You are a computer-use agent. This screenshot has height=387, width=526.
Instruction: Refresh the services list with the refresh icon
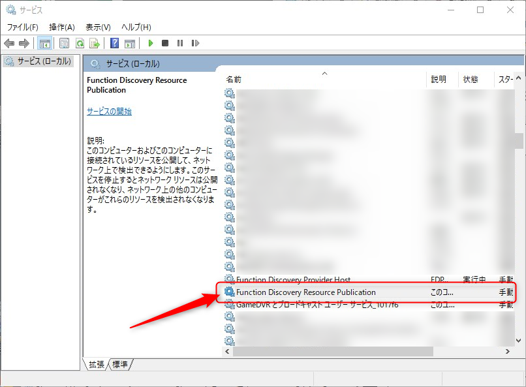[80, 43]
